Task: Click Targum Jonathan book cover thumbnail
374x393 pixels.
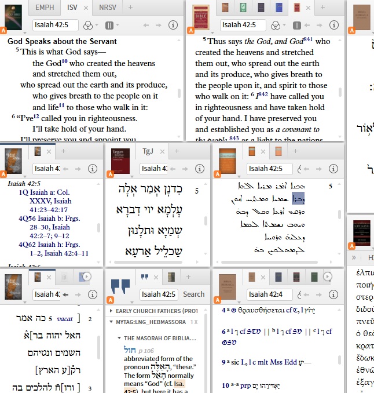Action: [120, 161]
